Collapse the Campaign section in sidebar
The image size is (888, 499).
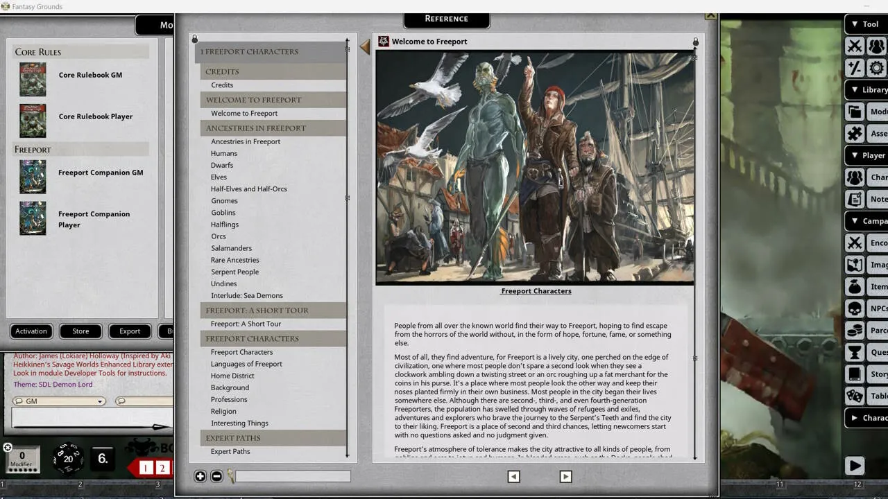(x=855, y=221)
